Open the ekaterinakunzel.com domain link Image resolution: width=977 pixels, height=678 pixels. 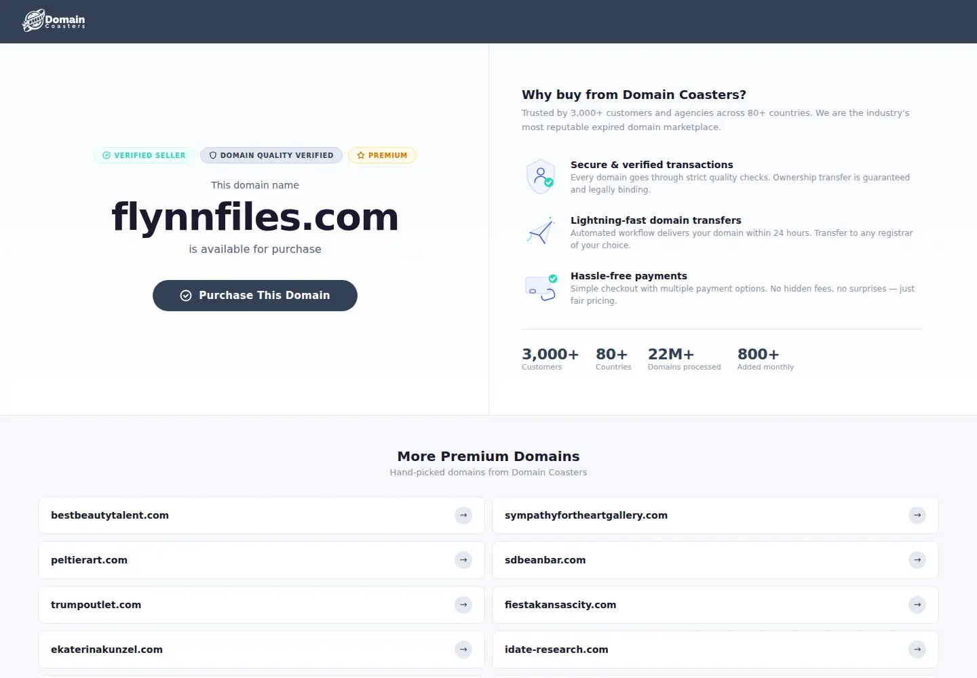261,650
